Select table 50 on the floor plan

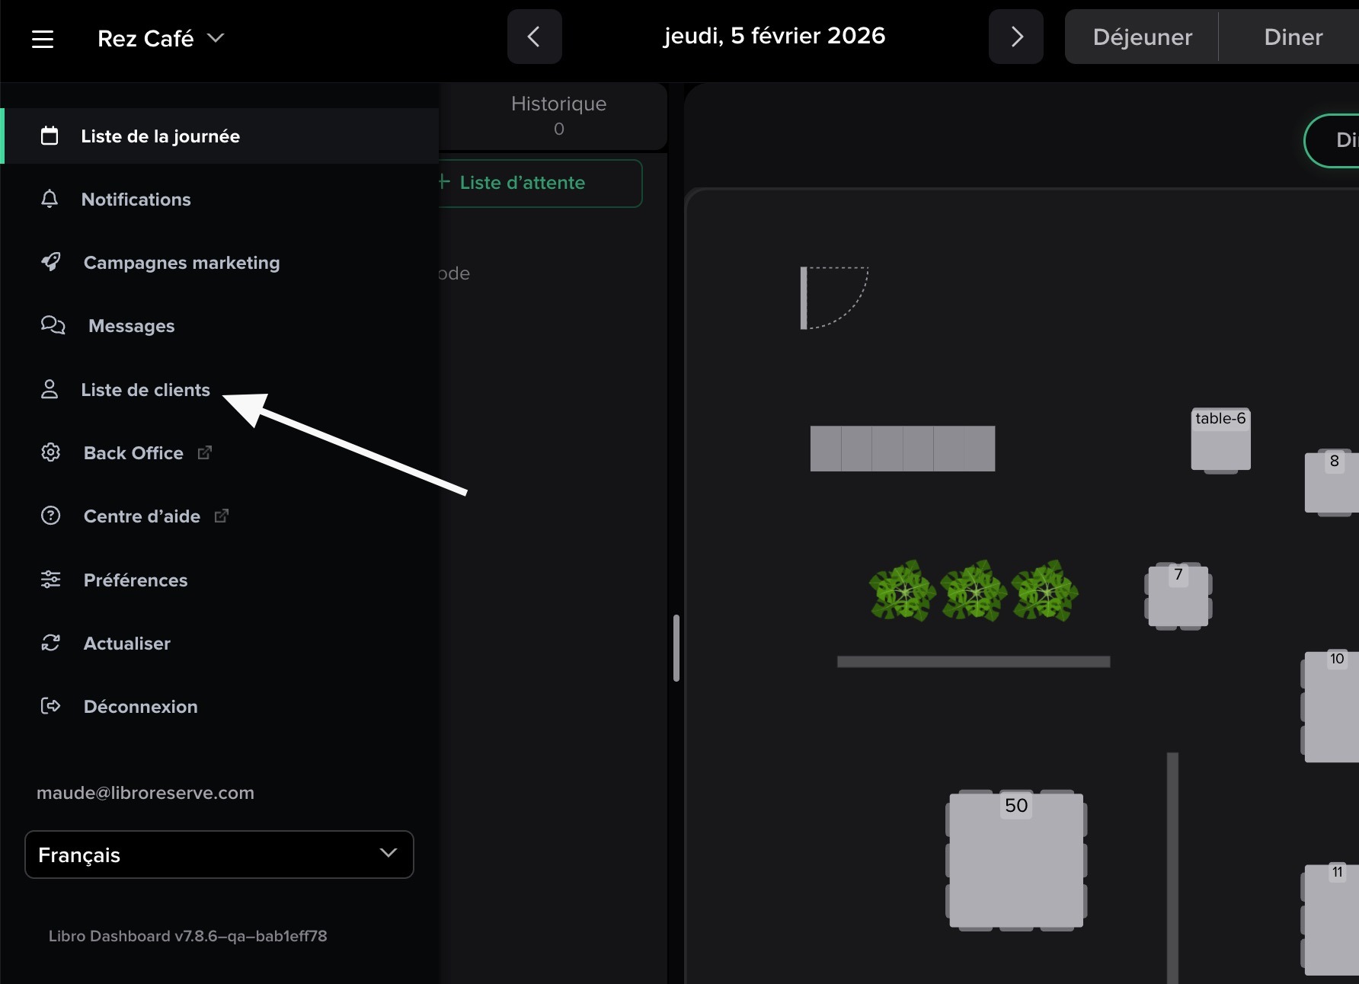coord(1016,861)
